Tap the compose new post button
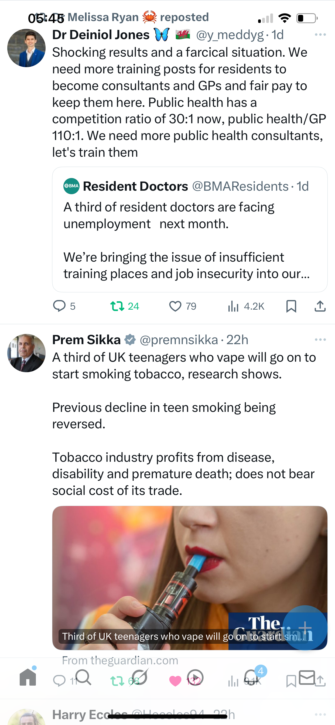Screen dimensions: 335x725 tap(305, 628)
